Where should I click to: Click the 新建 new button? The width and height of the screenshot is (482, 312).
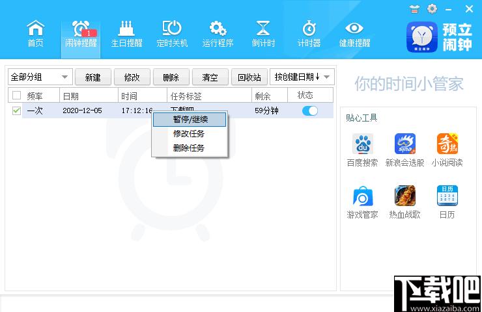(x=93, y=77)
